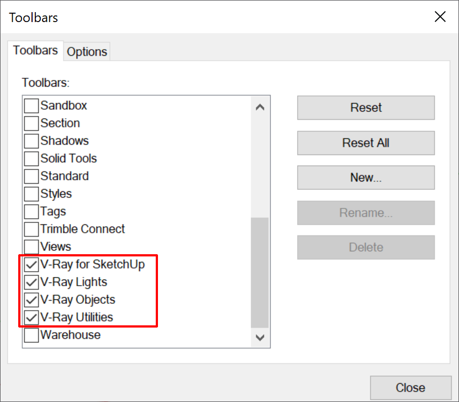Viewport: 459px width, 402px height.
Task: Click the scroll up arrow in list
Action: [x=260, y=107]
